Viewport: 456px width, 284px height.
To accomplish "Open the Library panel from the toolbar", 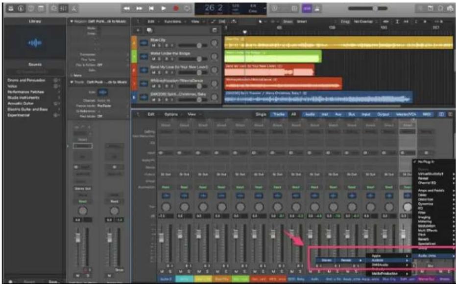I will [10, 8].
